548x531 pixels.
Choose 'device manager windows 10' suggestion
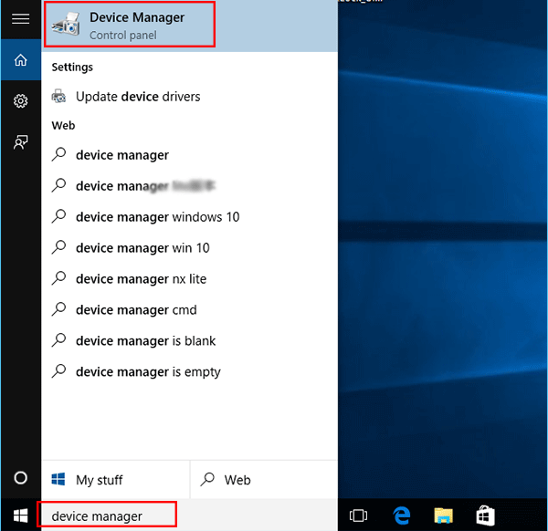click(157, 217)
